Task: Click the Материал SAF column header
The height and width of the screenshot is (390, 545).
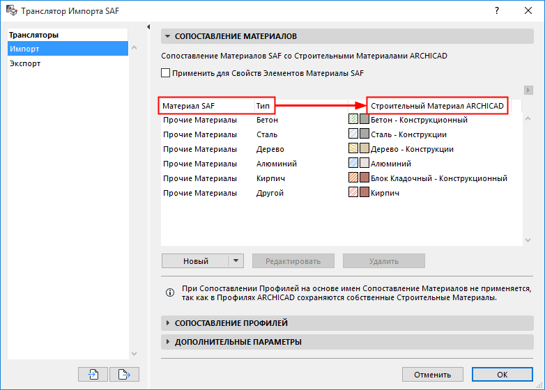Action: point(207,106)
